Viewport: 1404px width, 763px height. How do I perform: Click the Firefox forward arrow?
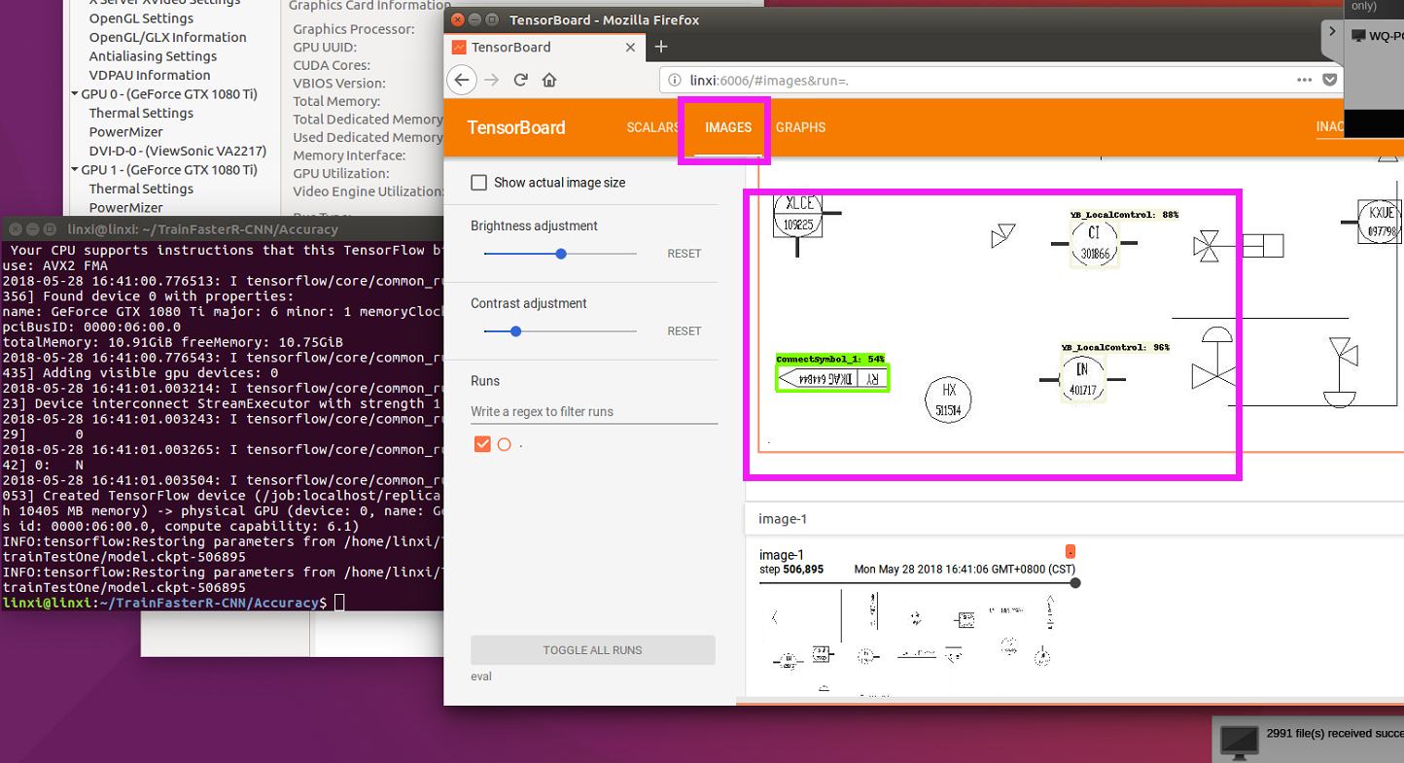click(492, 80)
